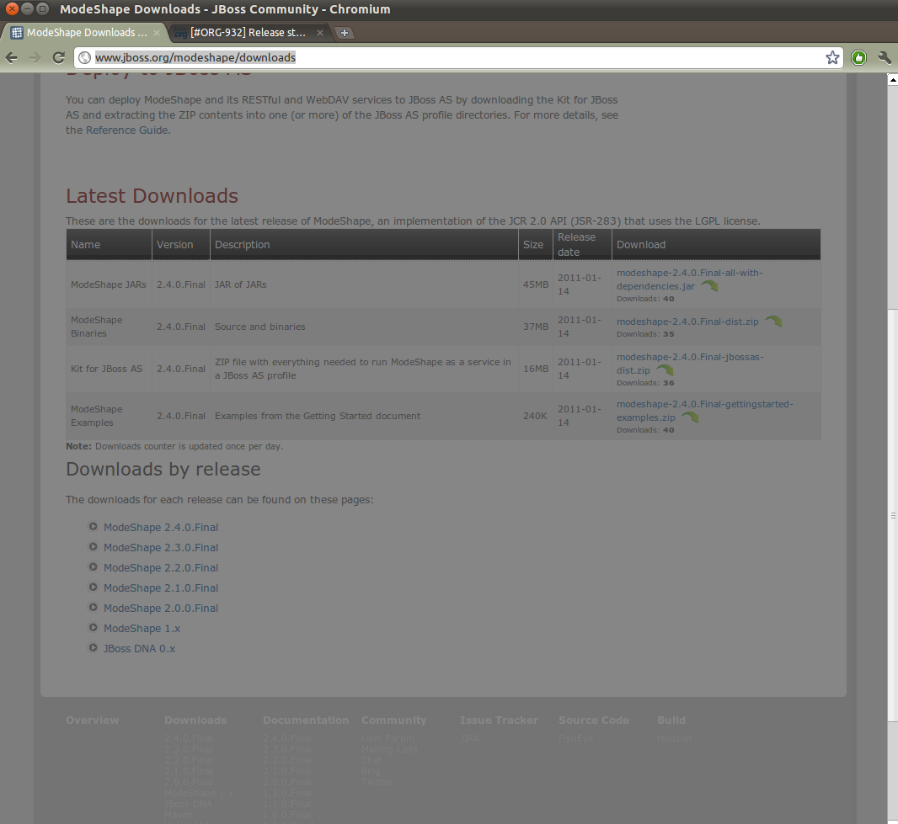
Task: Download modeshape-2.4.0.Final-jbossas-dist.zip
Action: [690, 364]
